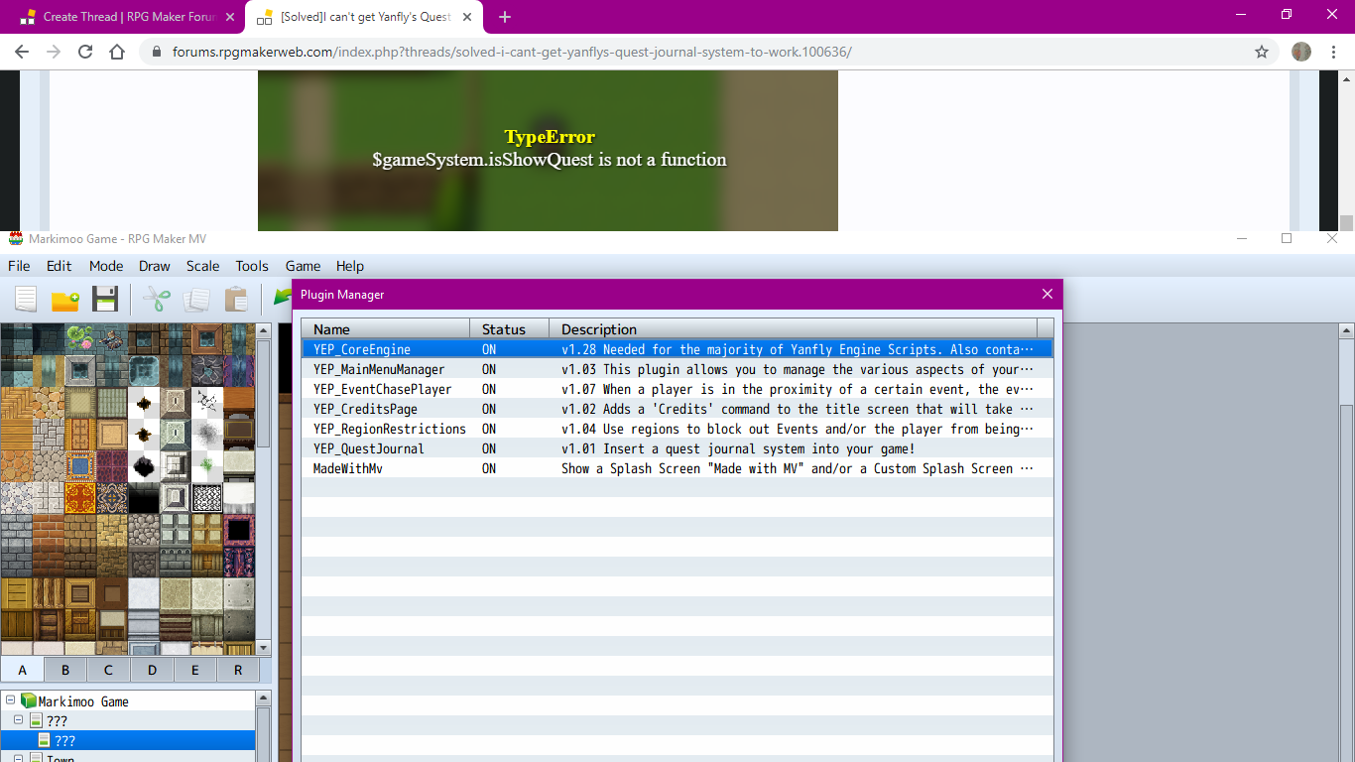1355x762 pixels.
Task: Select the YEP_CoreEngine plugin row
Action: click(677, 349)
